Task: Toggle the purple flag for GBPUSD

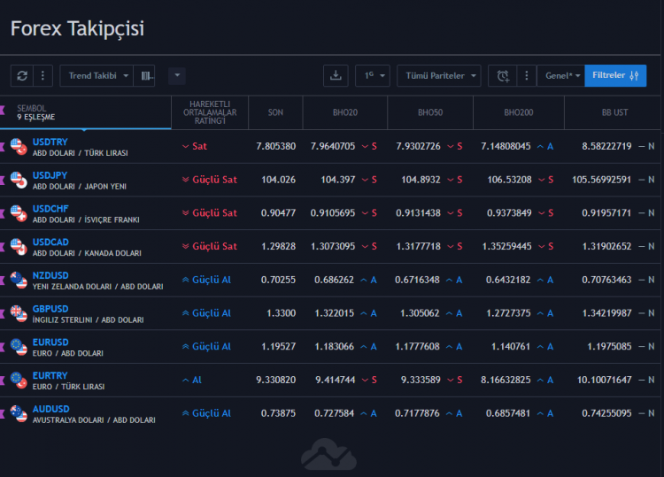Action: point(3,313)
